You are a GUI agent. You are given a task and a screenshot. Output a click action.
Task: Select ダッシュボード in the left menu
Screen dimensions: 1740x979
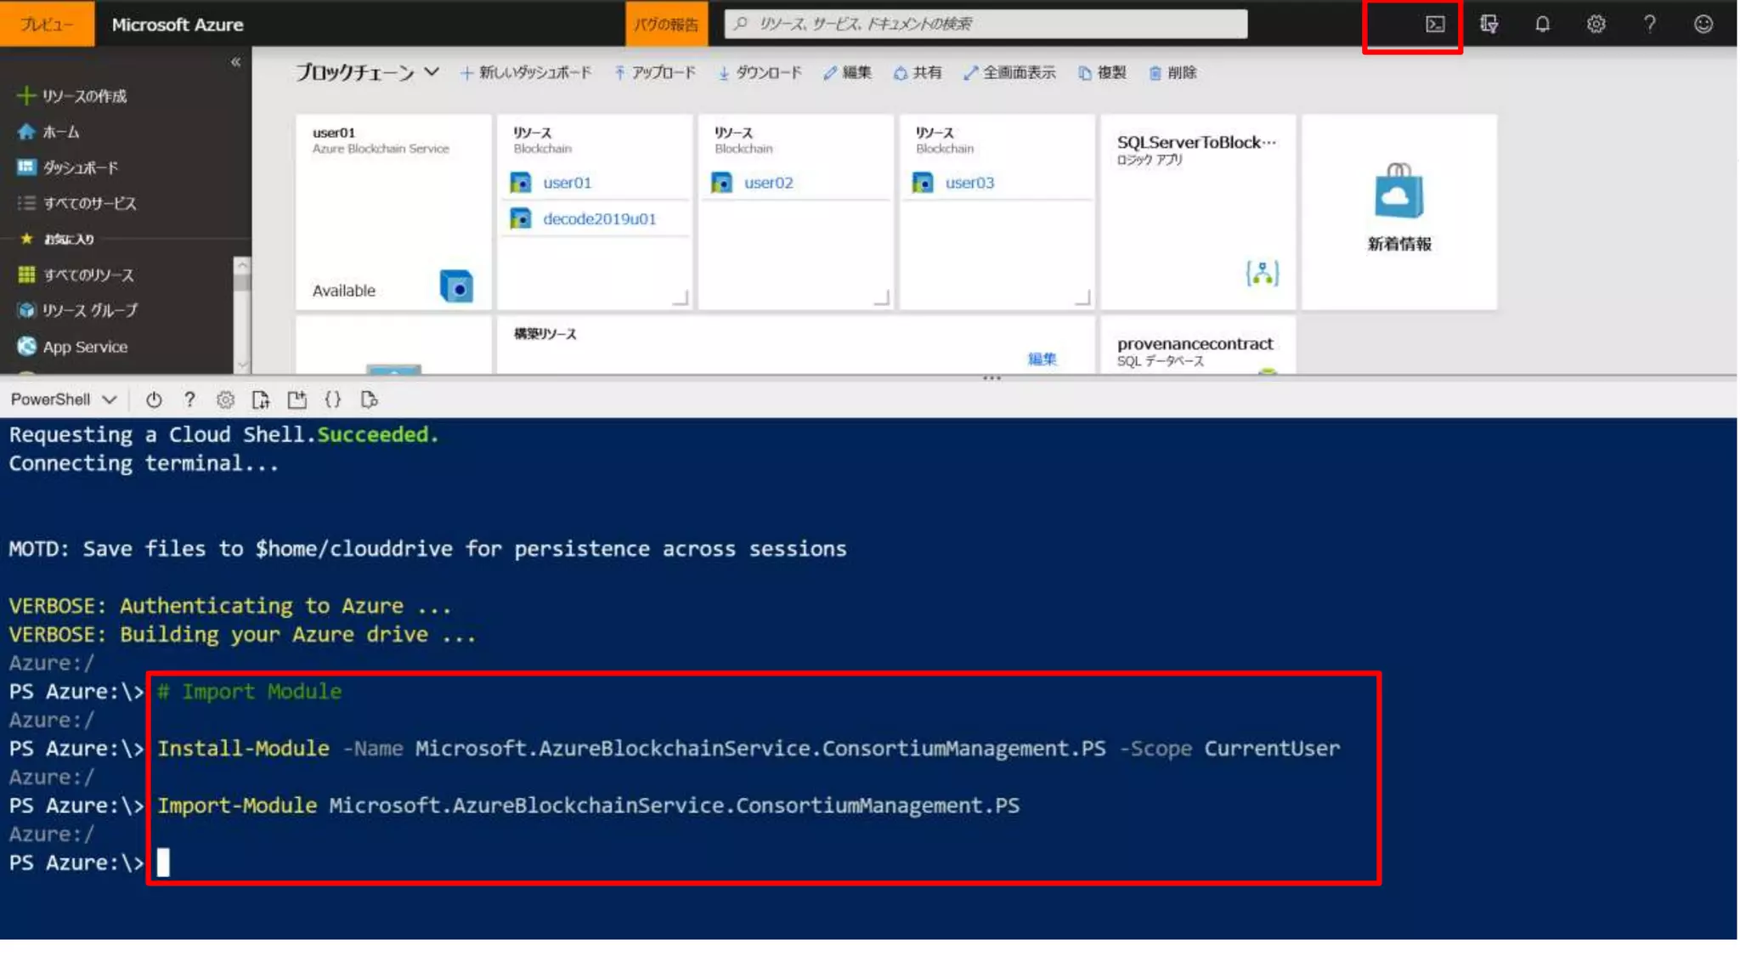80,167
